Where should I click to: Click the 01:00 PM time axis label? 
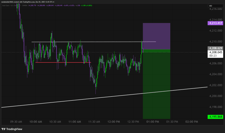click(x=153, y=122)
